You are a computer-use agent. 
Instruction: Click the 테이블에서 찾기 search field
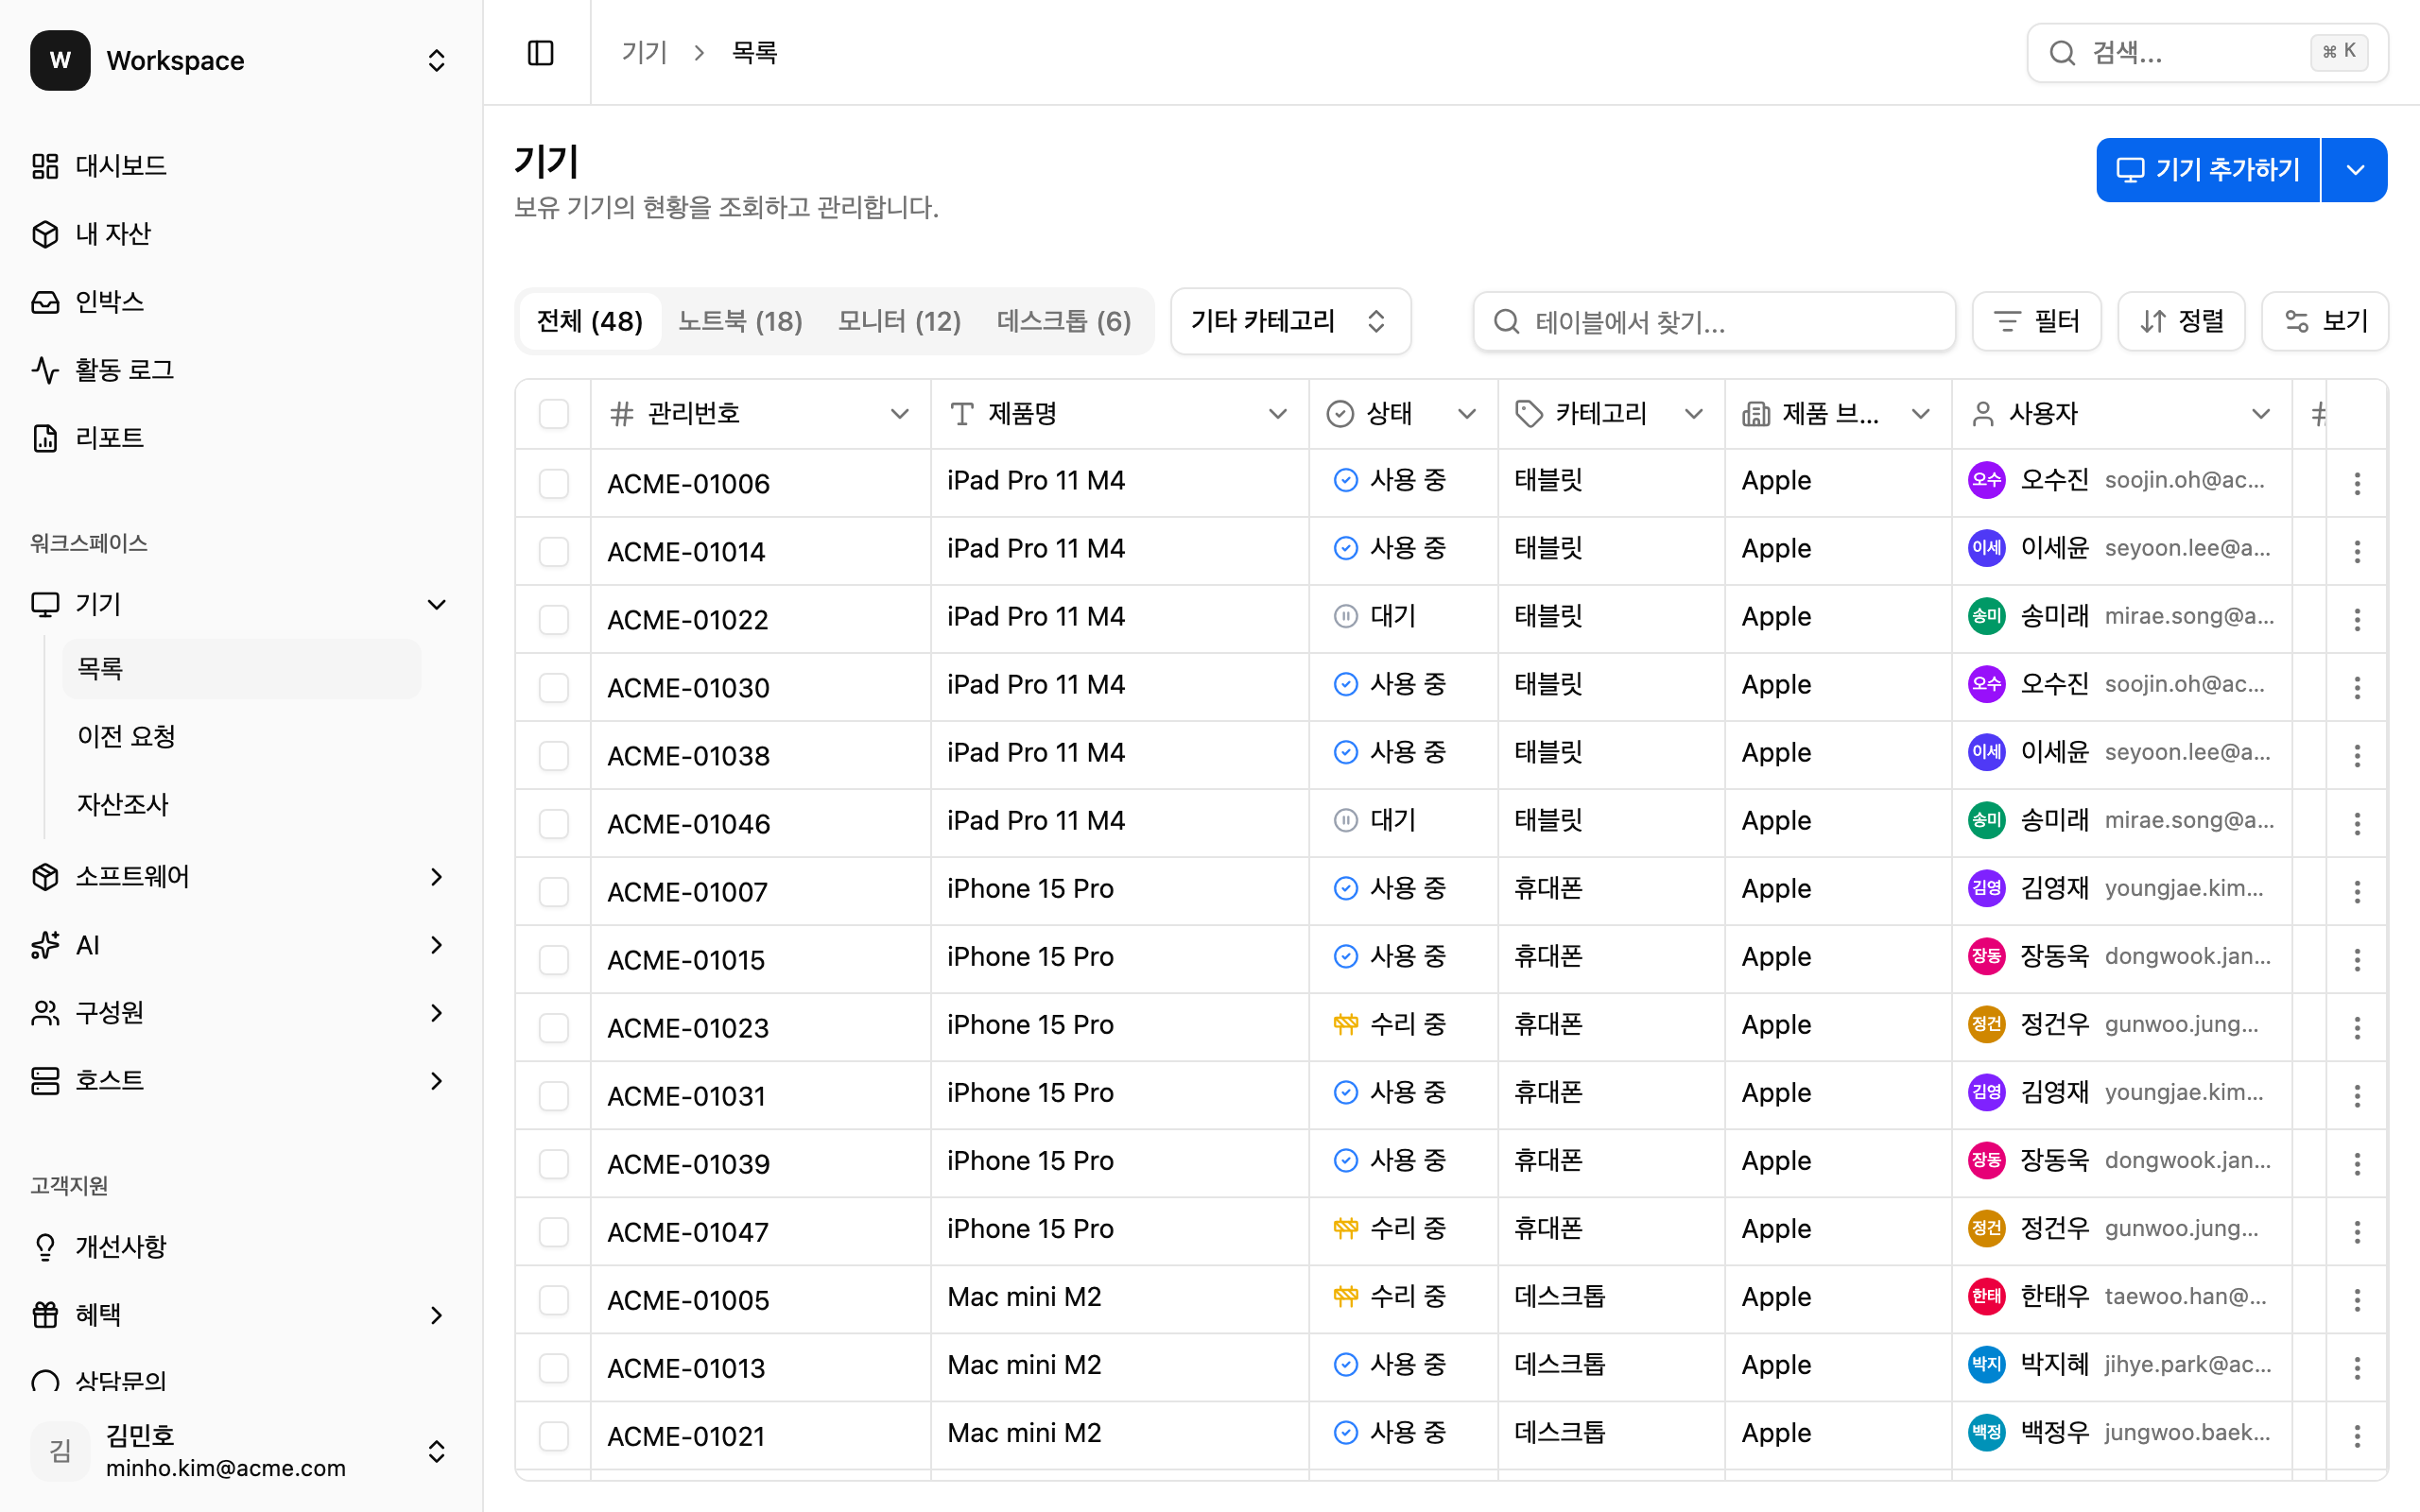tap(1713, 321)
